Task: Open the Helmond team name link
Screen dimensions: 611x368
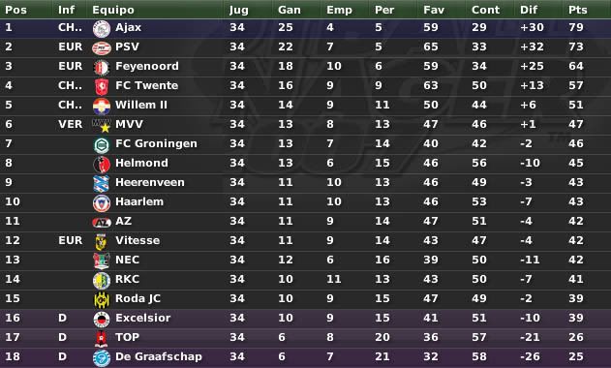Action: pyautogui.click(x=141, y=163)
